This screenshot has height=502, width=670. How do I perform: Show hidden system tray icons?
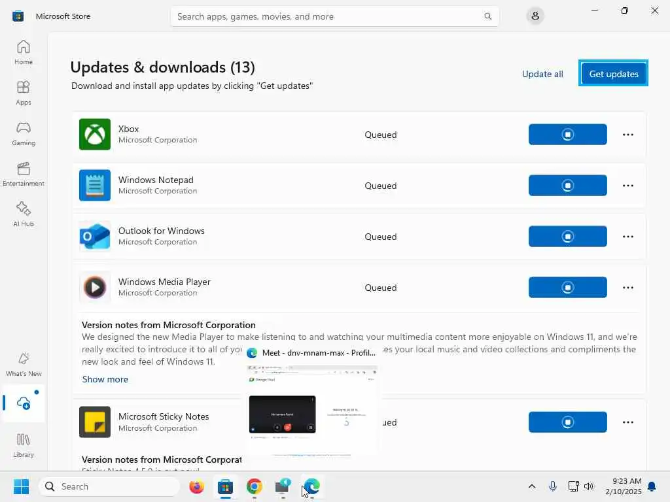tap(531, 486)
